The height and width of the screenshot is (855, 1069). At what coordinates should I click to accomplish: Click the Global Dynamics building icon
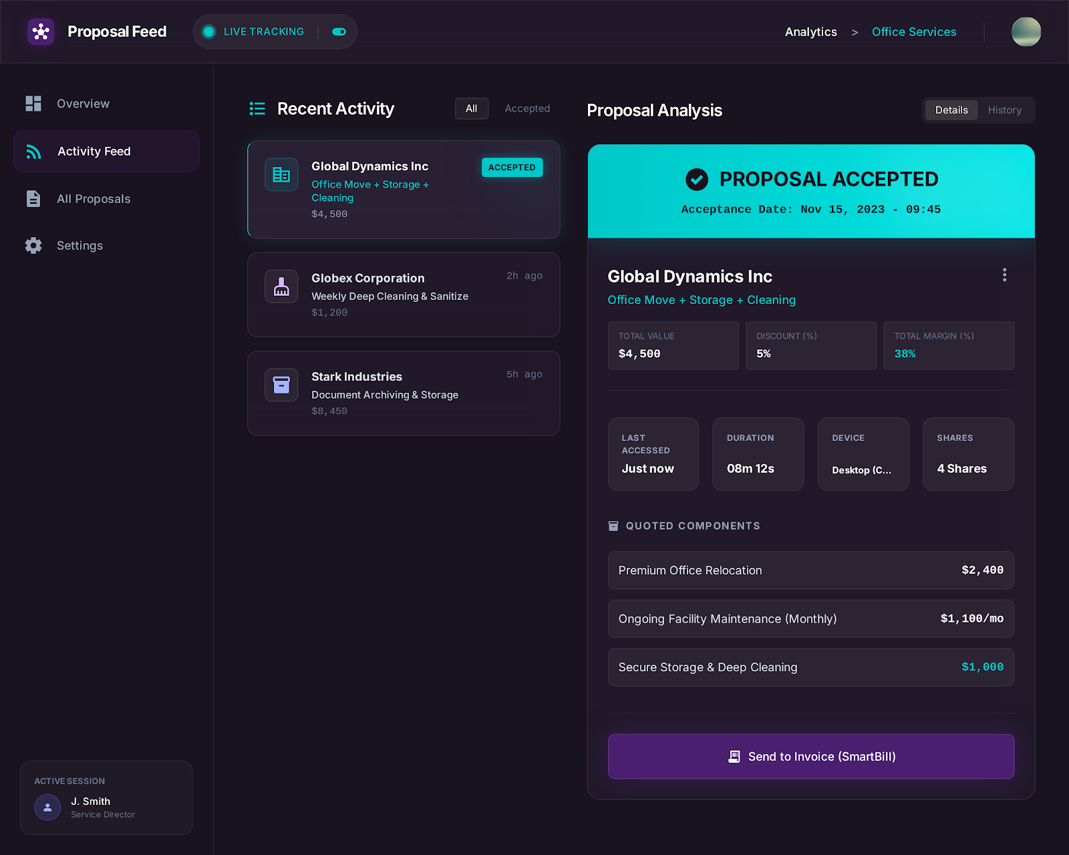coord(281,175)
